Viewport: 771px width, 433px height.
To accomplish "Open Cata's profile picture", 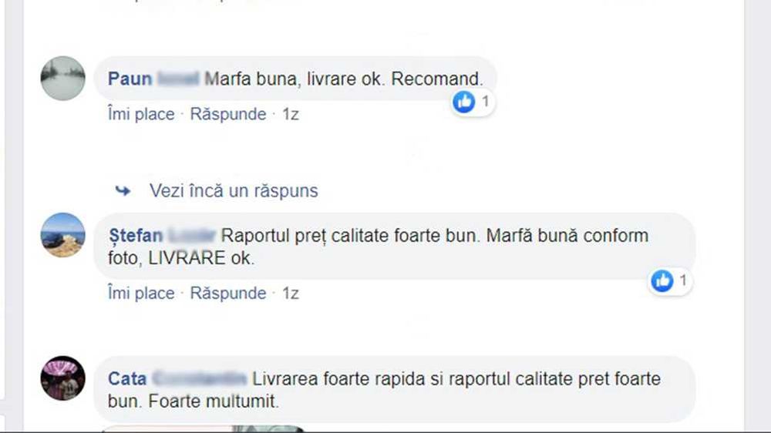I will point(63,378).
